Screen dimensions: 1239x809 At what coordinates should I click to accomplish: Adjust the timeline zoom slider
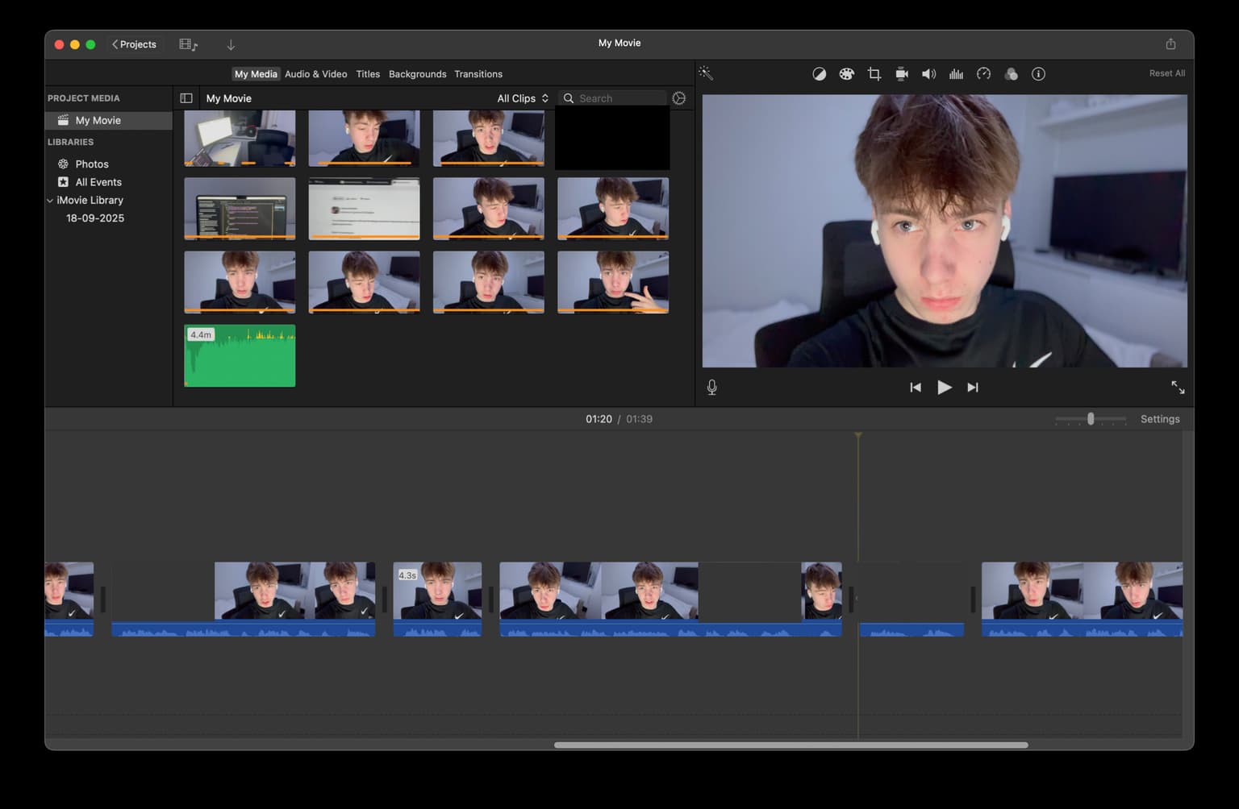pos(1091,419)
